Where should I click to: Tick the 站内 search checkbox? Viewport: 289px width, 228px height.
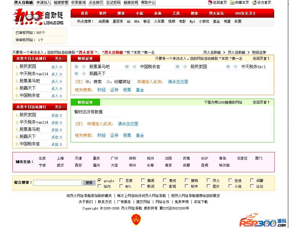tap(99, 186)
